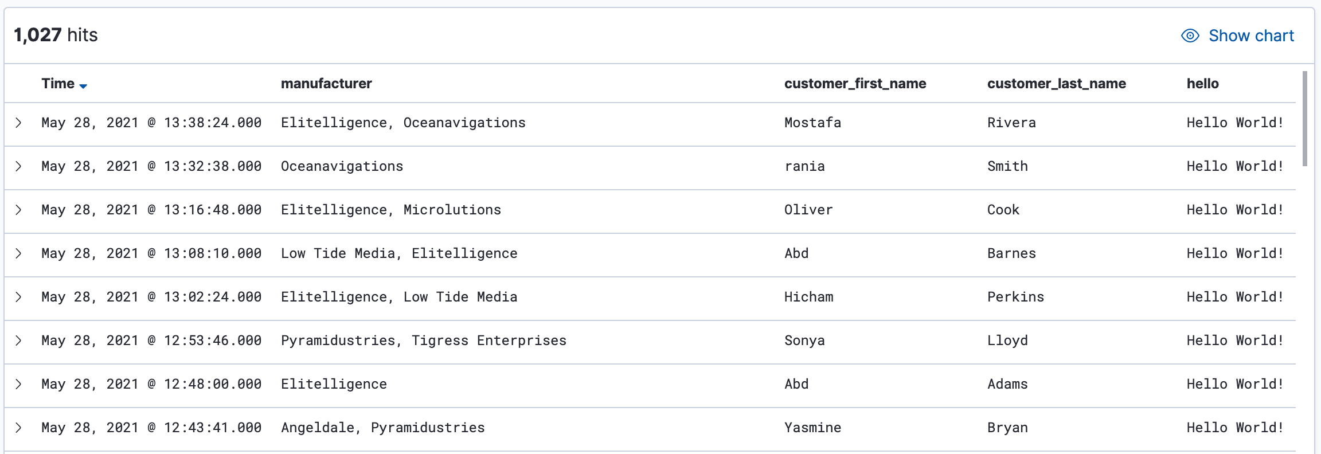Expand the 13:02:24.000 document row
This screenshot has width=1321, height=454.
pyautogui.click(x=18, y=297)
